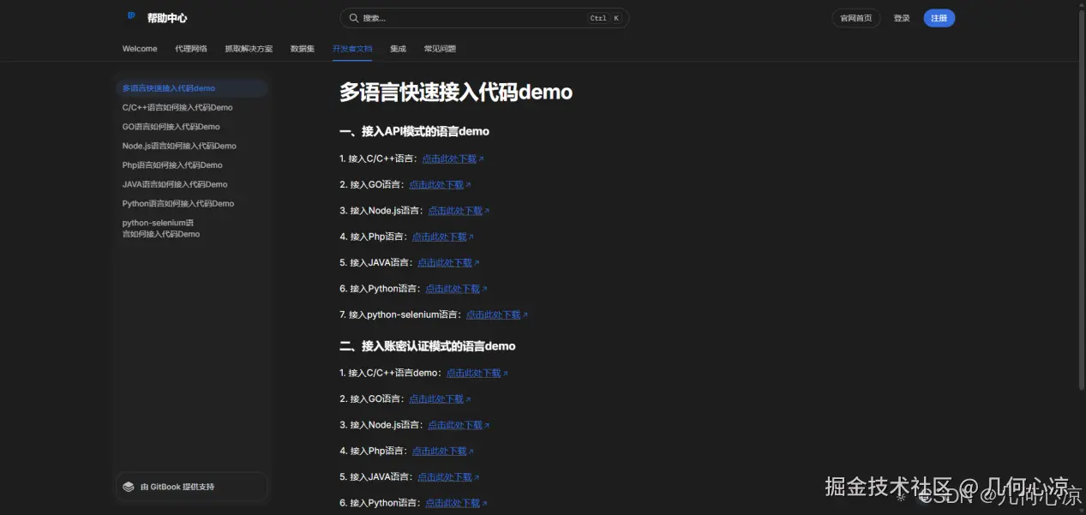
Task: Click the magnifier icon in search bar
Action: (x=354, y=17)
